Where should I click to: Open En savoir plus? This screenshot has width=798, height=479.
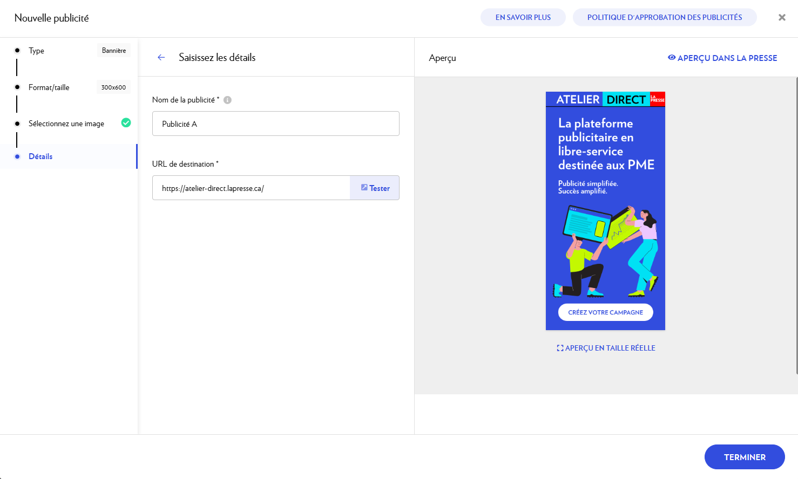point(523,17)
